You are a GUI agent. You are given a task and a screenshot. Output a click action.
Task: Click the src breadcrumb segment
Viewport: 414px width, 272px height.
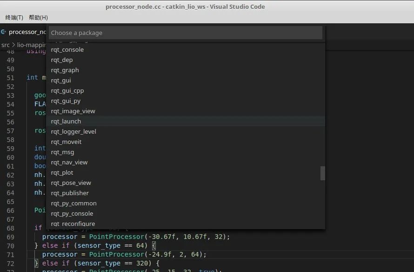(x=6, y=45)
